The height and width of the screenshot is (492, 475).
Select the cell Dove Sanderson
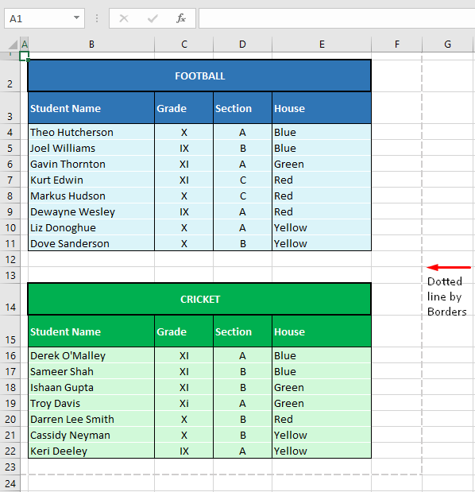point(91,243)
